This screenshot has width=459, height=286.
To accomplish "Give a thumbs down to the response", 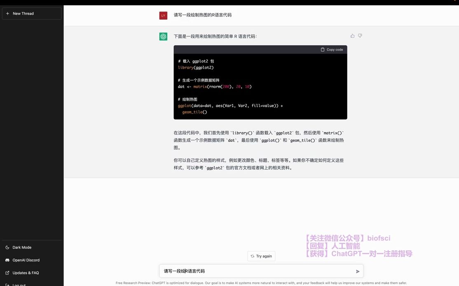I will tap(360, 35).
